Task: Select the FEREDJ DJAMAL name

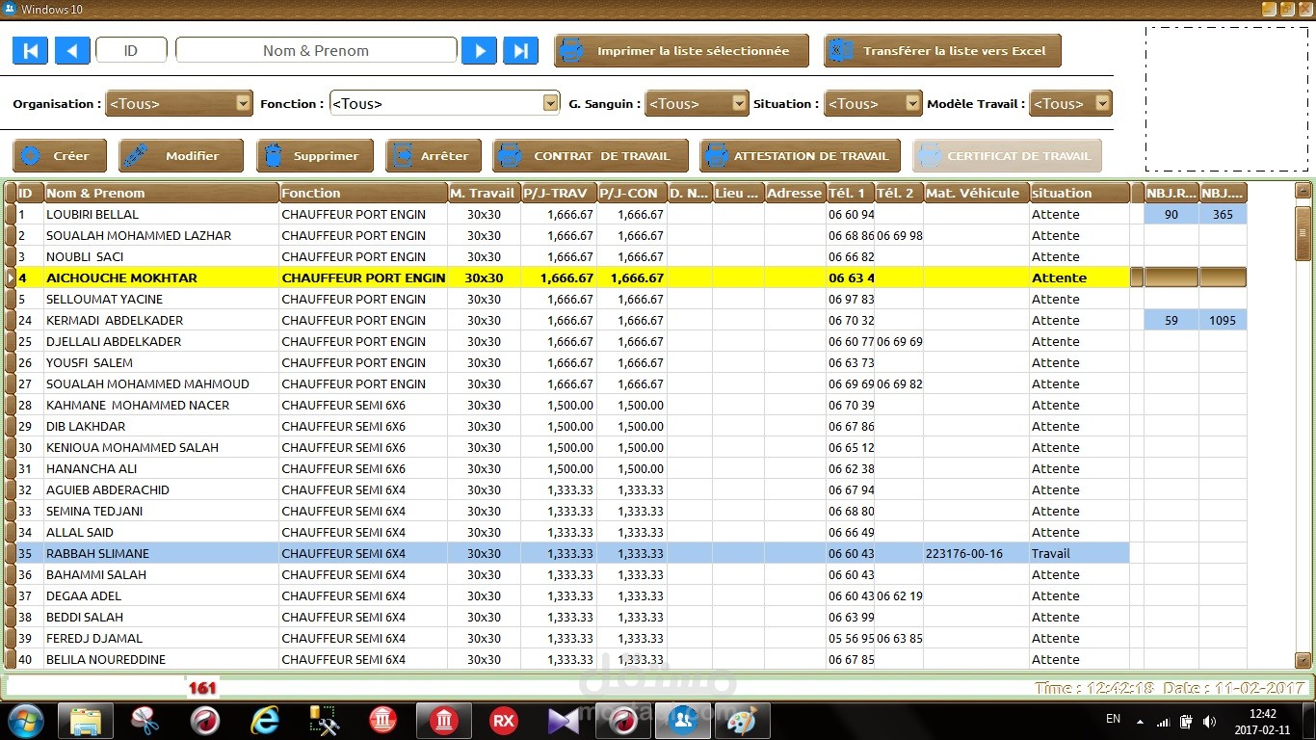Action: click(x=94, y=638)
